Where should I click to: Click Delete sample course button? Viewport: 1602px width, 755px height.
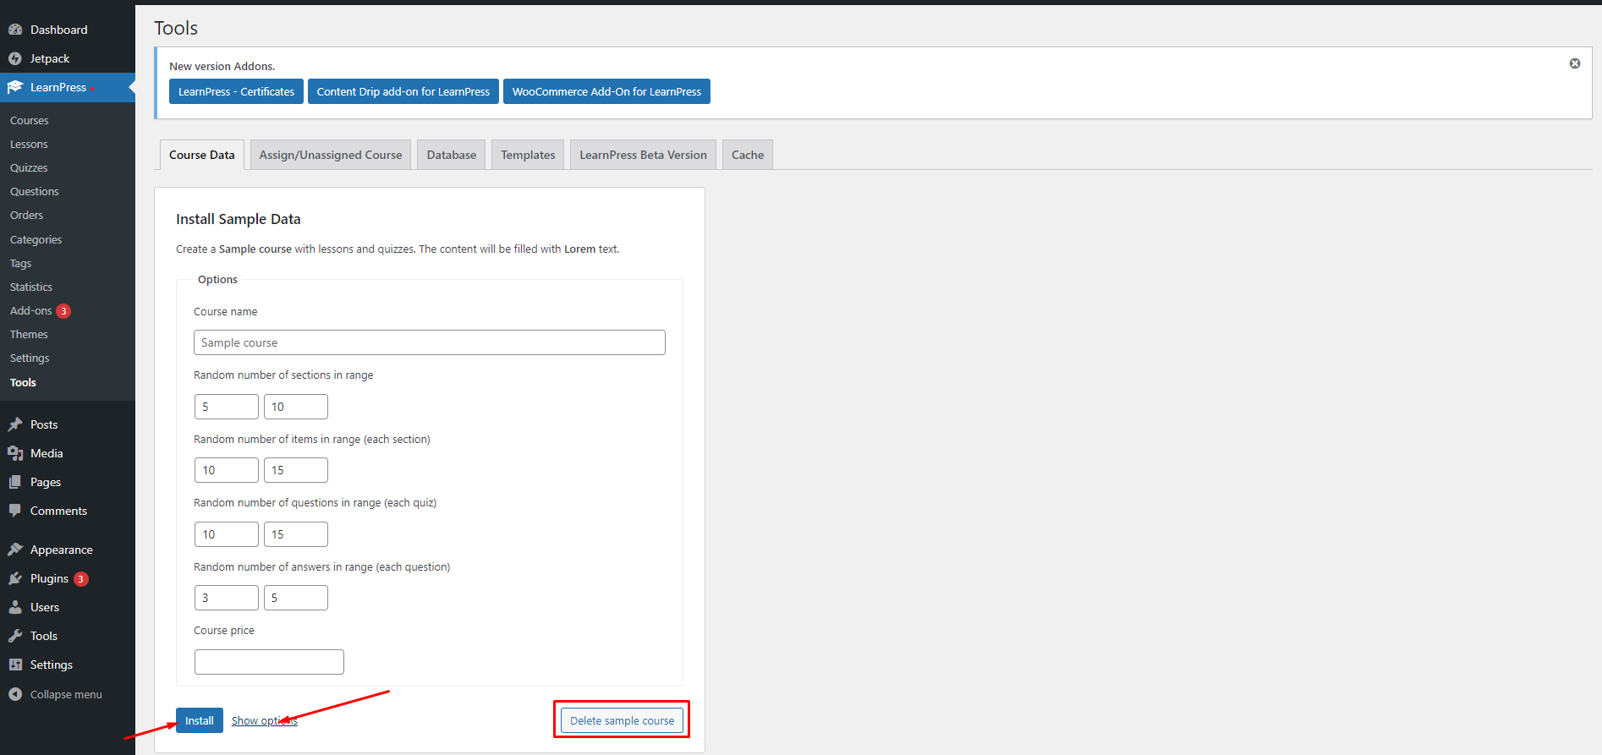[x=623, y=720]
